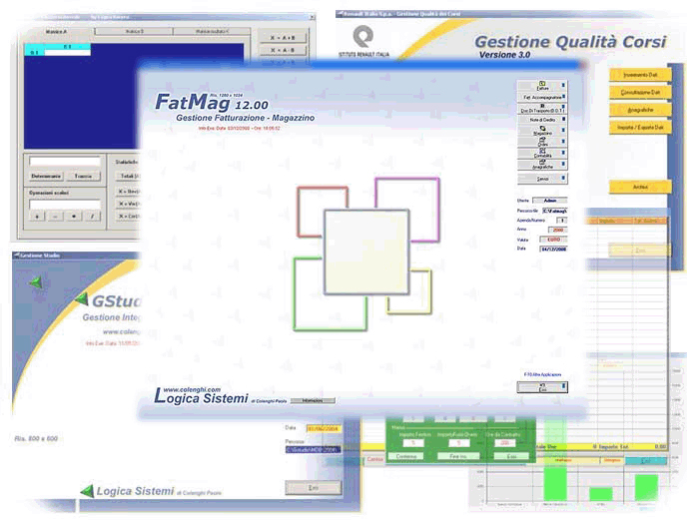
Task: Click Esci button in FatMag window
Action: coord(542,387)
